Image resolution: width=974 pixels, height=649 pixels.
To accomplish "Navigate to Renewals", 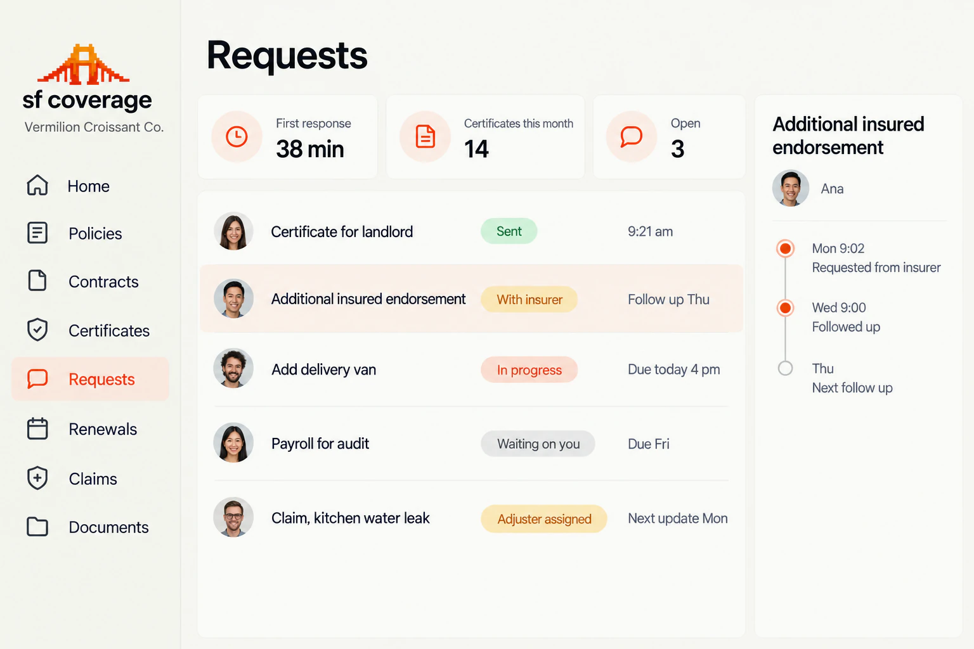I will tap(103, 430).
